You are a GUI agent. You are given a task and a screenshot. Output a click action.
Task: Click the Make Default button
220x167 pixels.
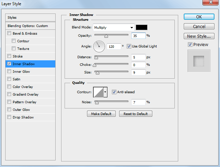[101, 114]
